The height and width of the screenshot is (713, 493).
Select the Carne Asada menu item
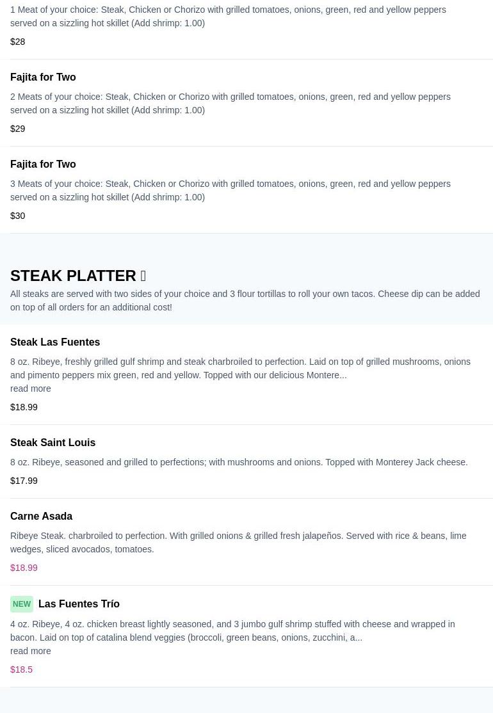[41, 516]
